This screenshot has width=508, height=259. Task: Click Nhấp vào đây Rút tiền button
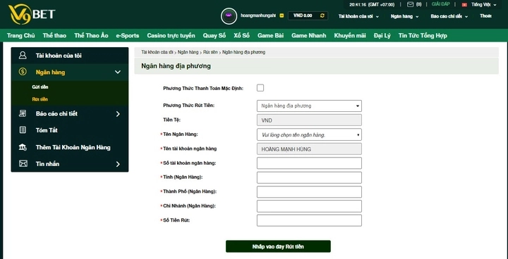click(x=278, y=246)
